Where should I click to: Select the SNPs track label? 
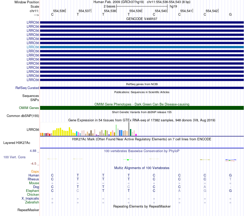point(35,100)
